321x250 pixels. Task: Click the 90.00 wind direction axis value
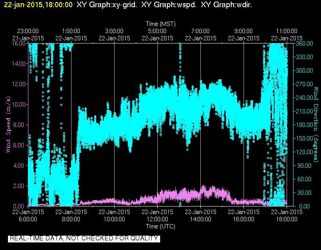(304, 166)
